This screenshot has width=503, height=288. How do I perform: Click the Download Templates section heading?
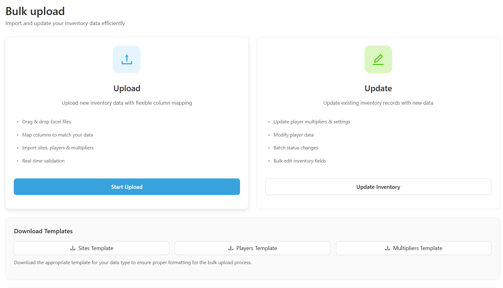43,231
